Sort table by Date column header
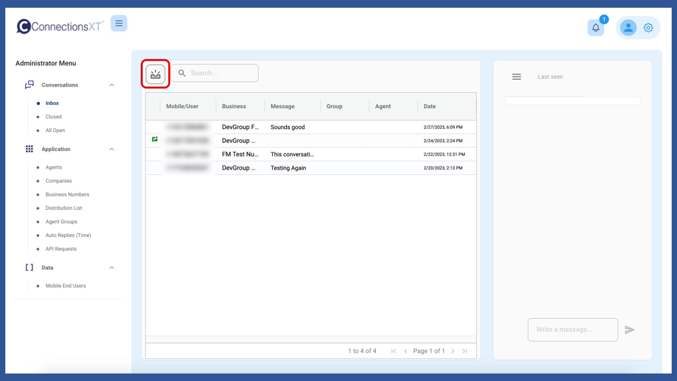Screen dimensions: 677x381 (429, 106)
